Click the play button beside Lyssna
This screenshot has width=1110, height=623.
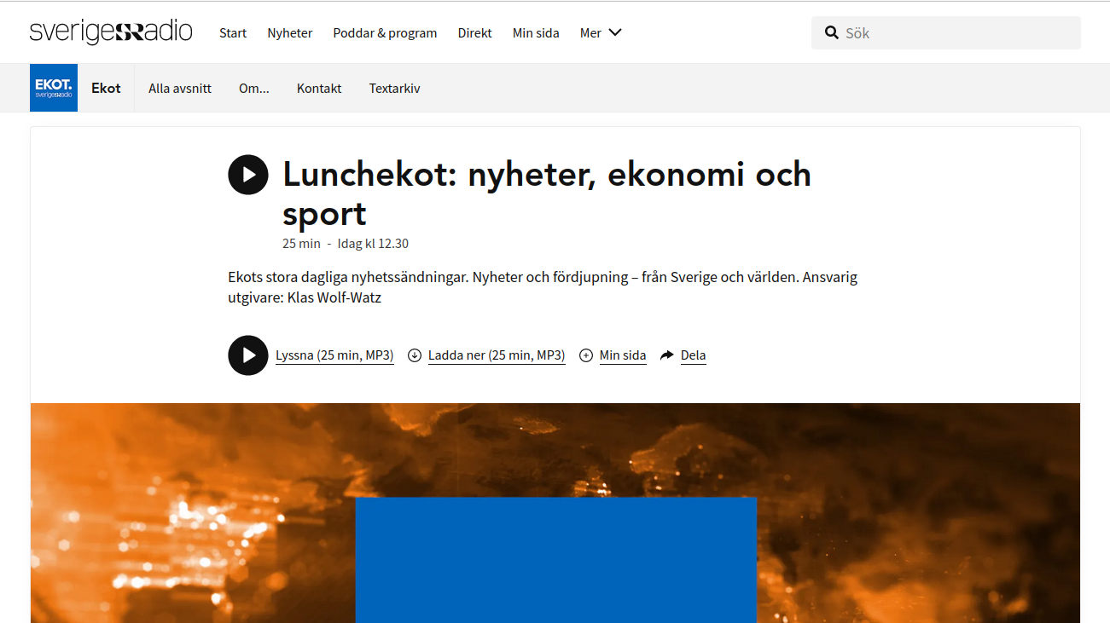pyautogui.click(x=248, y=355)
